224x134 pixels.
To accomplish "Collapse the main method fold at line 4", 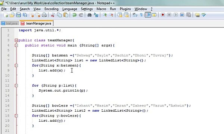I will (16, 45).
